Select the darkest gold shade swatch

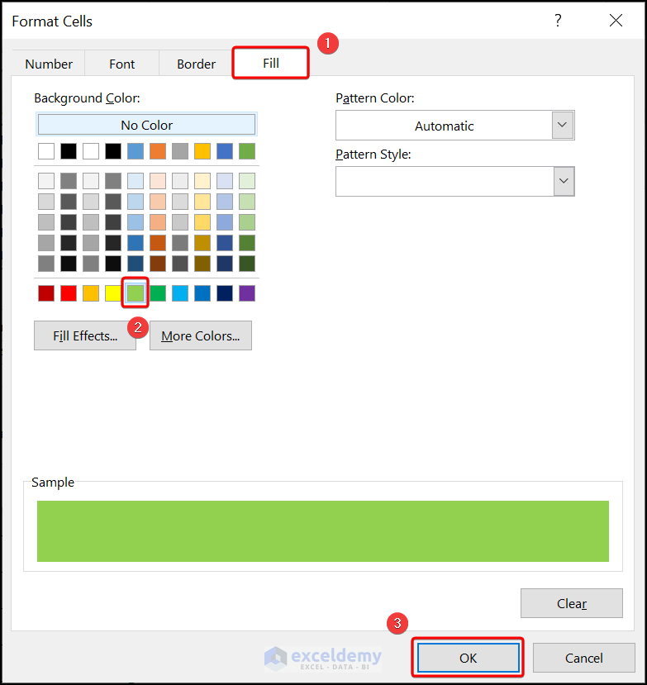(x=202, y=264)
